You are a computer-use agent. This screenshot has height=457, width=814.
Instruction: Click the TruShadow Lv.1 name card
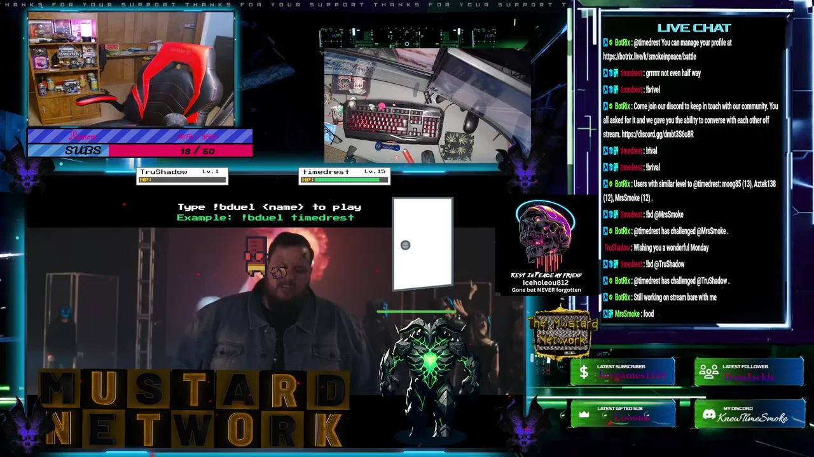(183, 176)
